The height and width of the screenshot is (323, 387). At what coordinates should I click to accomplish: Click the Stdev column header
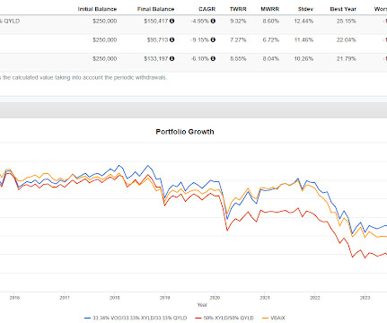click(305, 9)
